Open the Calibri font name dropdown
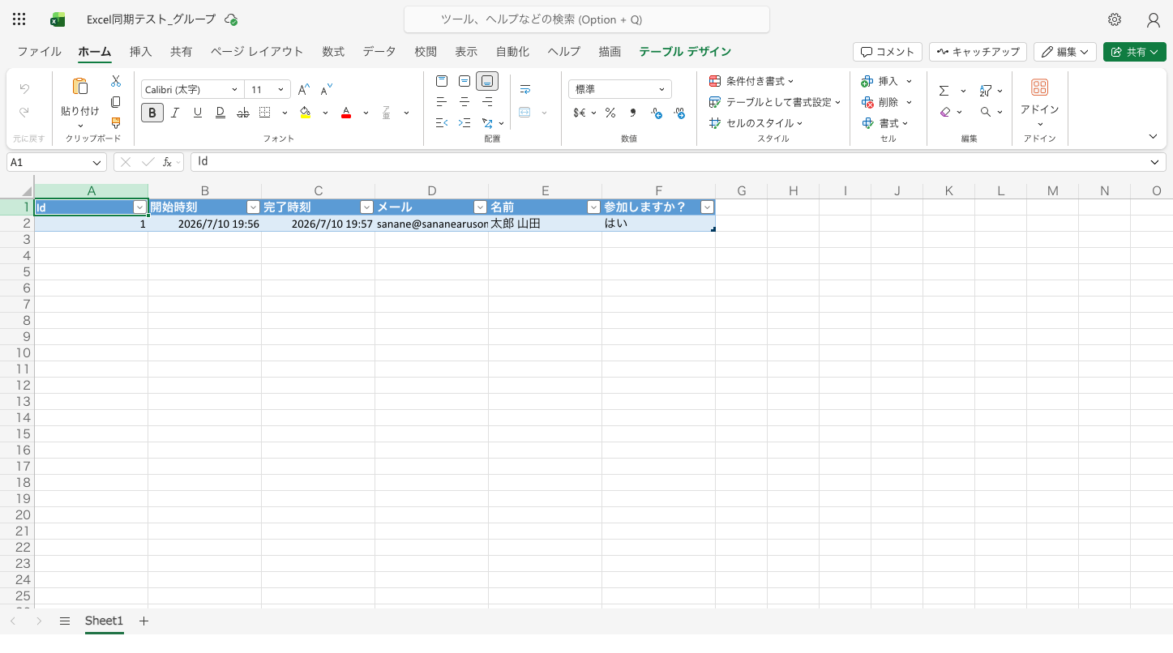This screenshot has height=653, width=1173. 191,89
